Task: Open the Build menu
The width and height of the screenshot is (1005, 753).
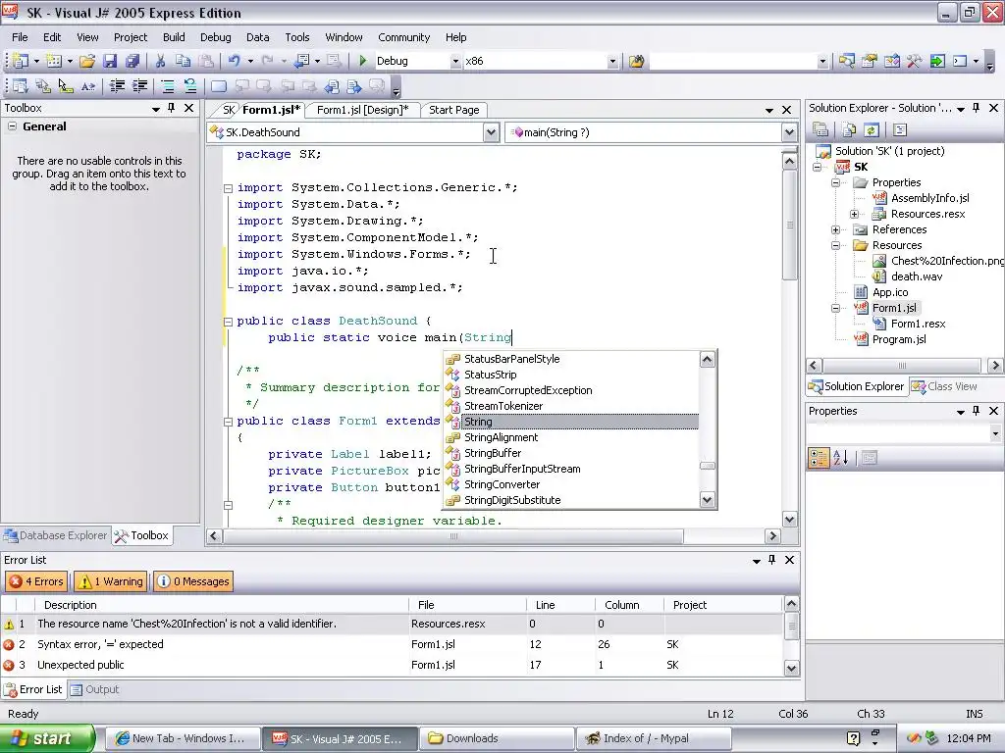Action: [174, 37]
